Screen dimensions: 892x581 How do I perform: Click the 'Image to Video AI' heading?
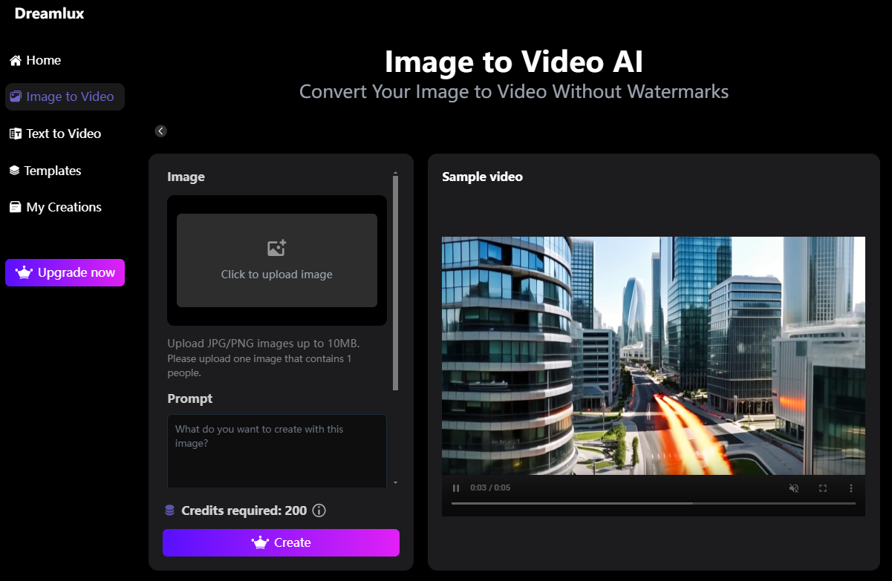514,62
